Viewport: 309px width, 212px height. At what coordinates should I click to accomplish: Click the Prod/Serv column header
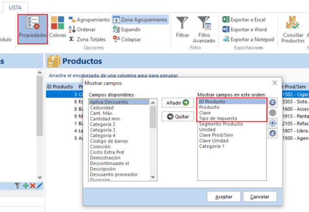[x=295, y=87]
